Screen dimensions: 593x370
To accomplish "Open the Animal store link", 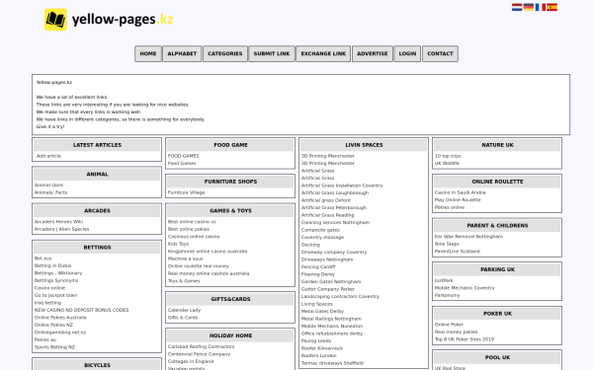I will click(x=48, y=185).
